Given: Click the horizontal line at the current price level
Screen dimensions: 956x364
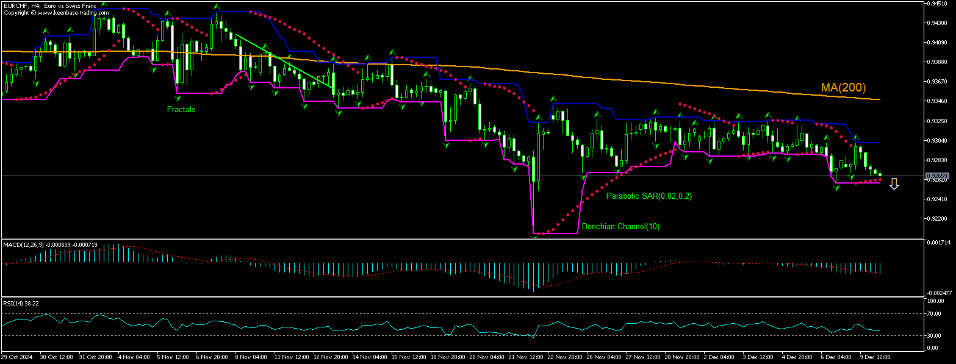Looking at the screenshot, I should [427, 175].
